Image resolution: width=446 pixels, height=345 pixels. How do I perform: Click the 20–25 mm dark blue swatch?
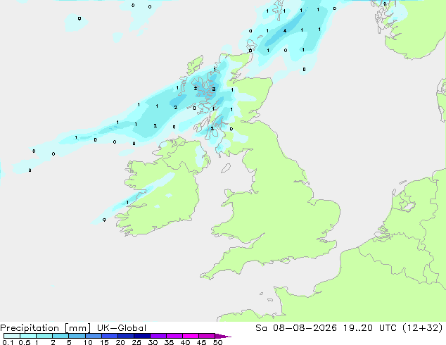(x=125, y=336)
